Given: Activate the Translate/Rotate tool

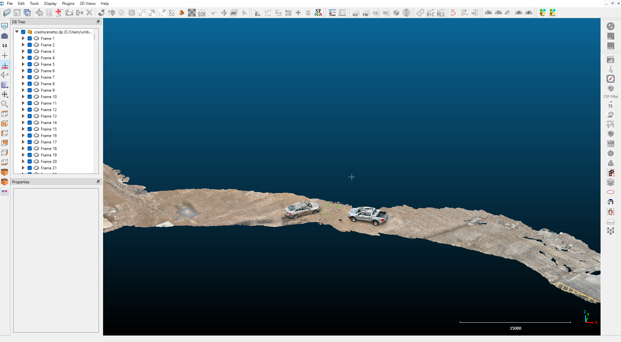Looking at the screenshot, I should point(224,13).
